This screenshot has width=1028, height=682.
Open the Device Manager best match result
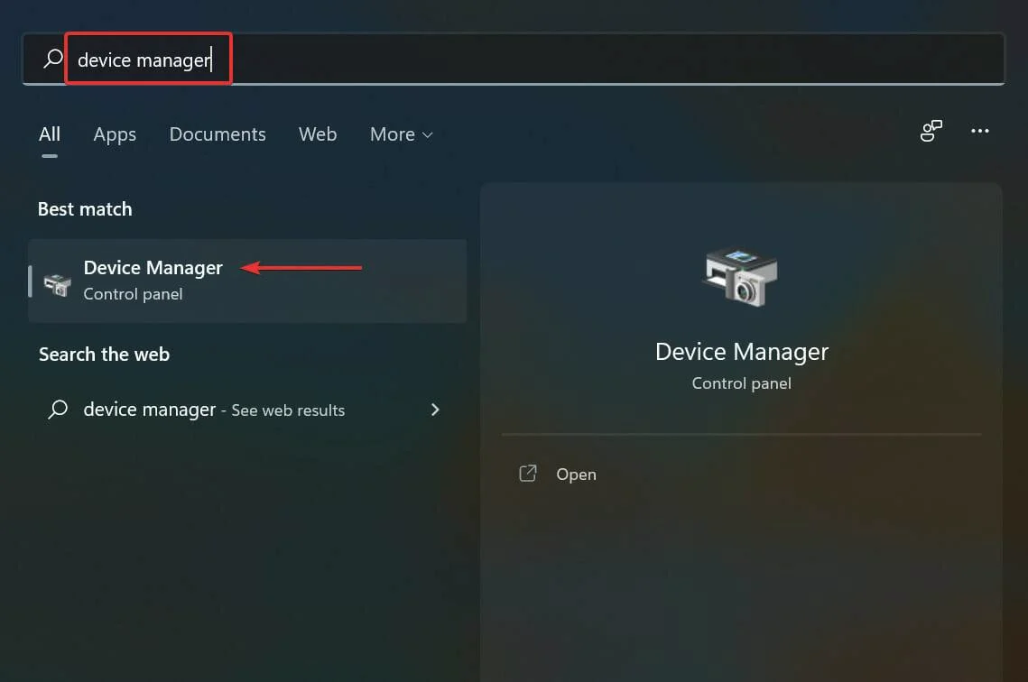click(247, 281)
